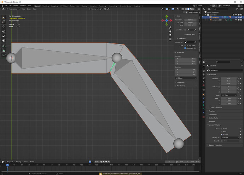Viewport: 244px width, 175px height.
Task: Expand the Relations panel
Action: pyautogui.click(x=211, y=111)
